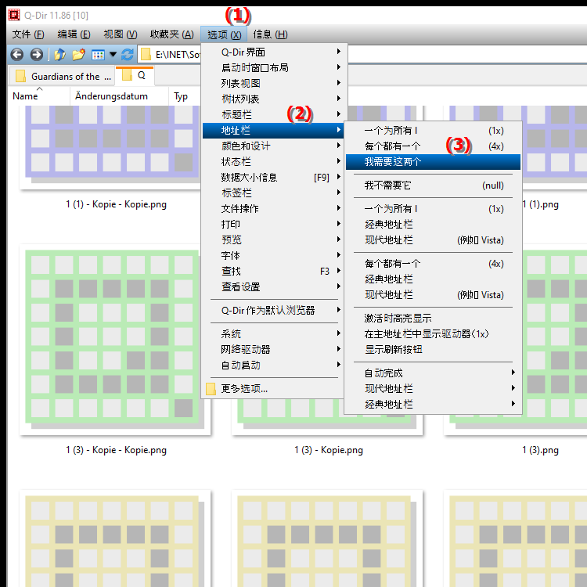The image size is (587, 587).
Task: Go back with the left arrow button
Action: [x=17, y=55]
